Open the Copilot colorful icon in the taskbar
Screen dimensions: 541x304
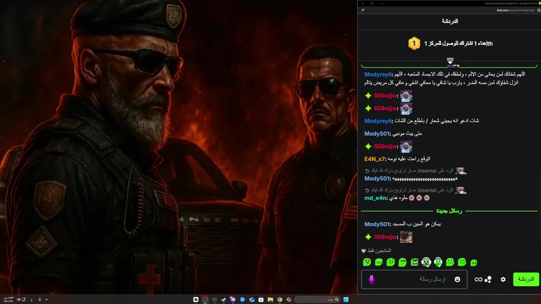click(x=289, y=299)
